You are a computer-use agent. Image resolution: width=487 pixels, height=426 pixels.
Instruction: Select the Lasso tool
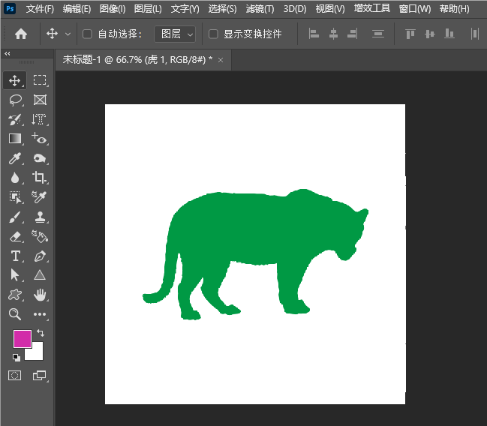pyautogui.click(x=15, y=100)
